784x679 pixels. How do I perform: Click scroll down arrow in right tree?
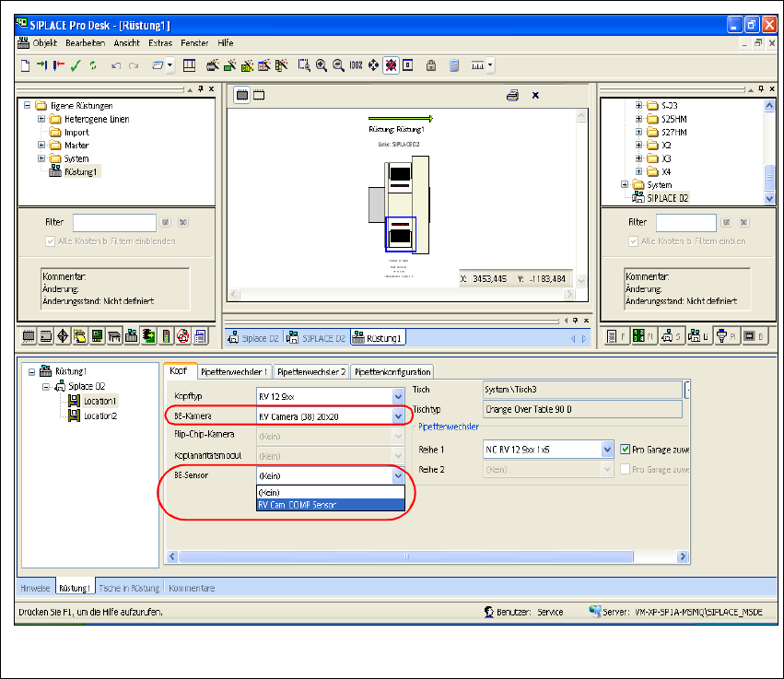769,198
